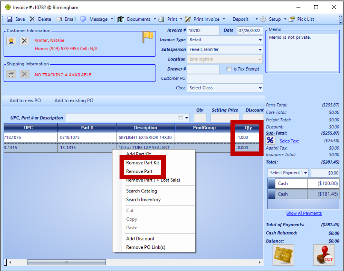Image resolution: width=344 pixels, height=271 pixels.
Task: Click the customer lookup person icon
Action: (11, 41)
